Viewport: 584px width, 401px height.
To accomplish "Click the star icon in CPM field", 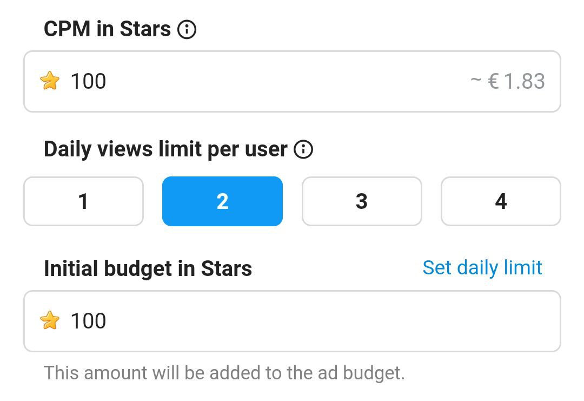I will point(50,82).
